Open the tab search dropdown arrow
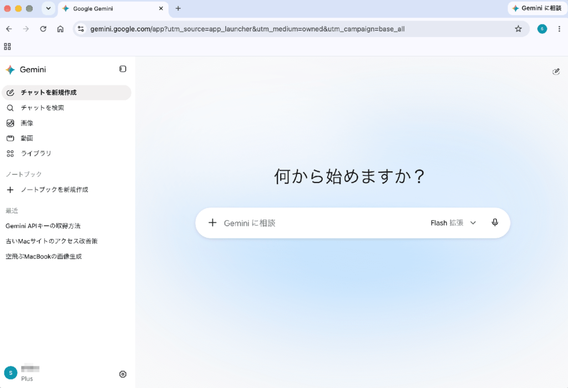 [48, 8]
